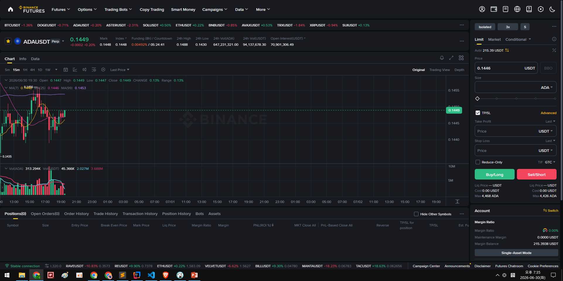The image size is (563, 281).
Task: Open the Open Orders(0) tab
Action: pyautogui.click(x=45, y=214)
